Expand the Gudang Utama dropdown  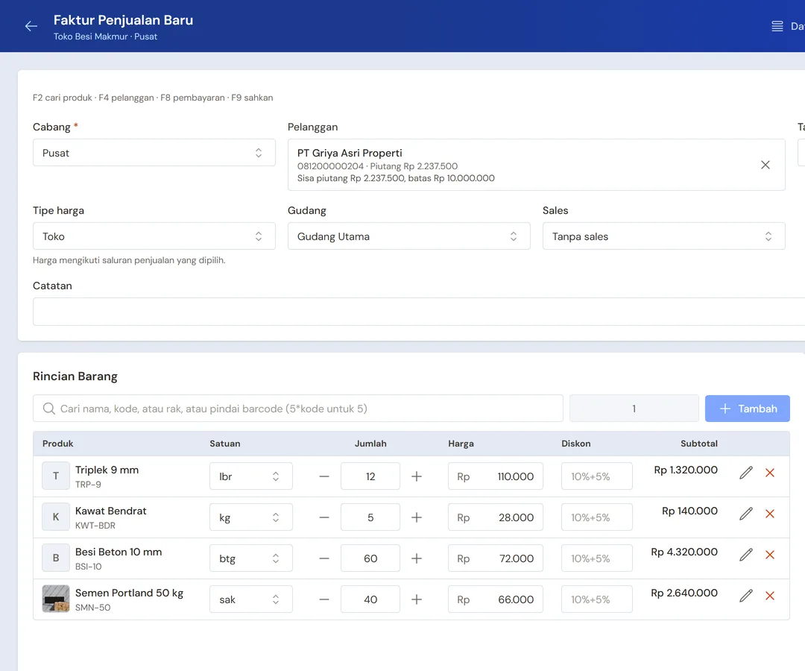pos(408,236)
